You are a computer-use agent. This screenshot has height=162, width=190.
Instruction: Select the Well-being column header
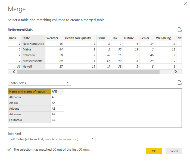point(166,38)
